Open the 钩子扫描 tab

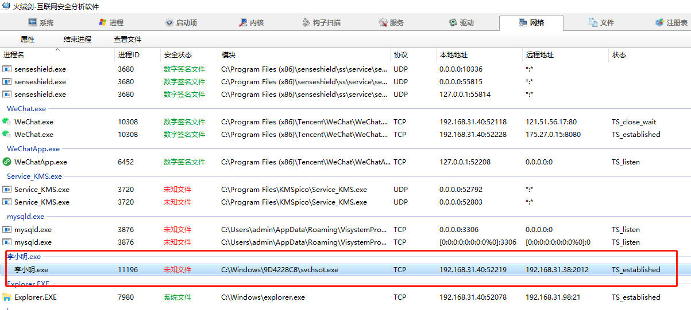point(321,22)
